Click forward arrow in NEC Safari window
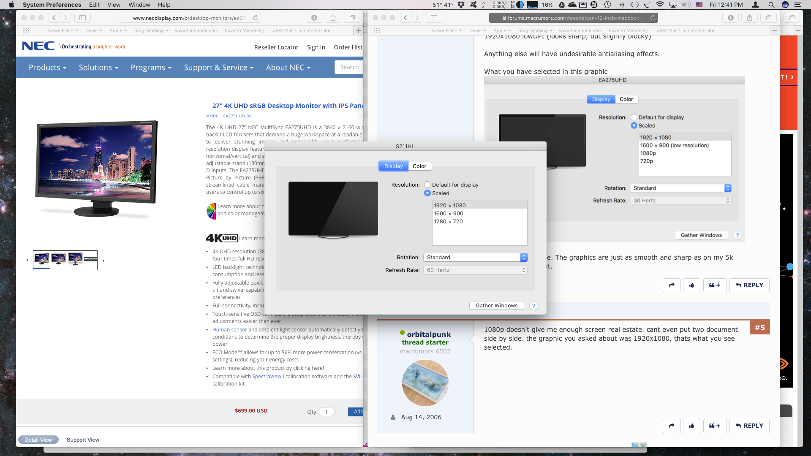 point(65,18)
